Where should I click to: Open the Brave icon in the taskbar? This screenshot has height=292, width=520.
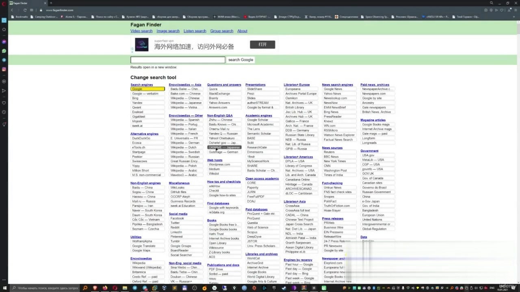pos(95,288)
